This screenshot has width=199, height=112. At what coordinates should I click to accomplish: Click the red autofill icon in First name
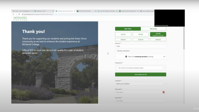164,92
